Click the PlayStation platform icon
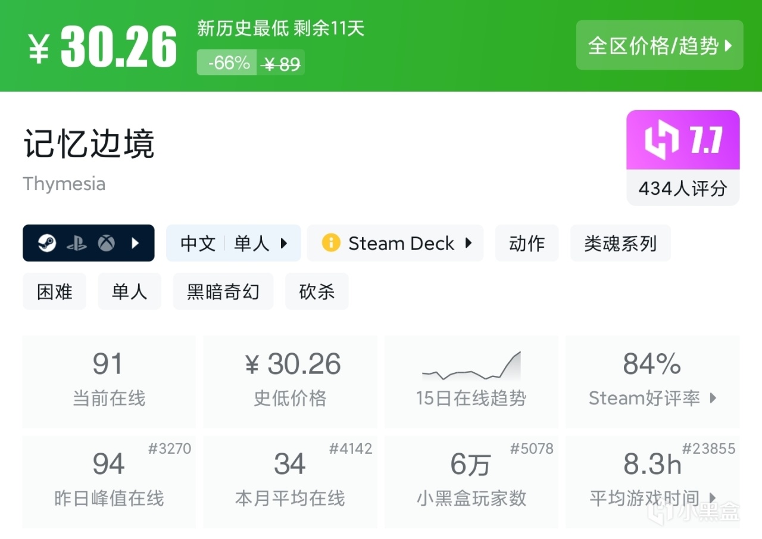 click(77, 243)
